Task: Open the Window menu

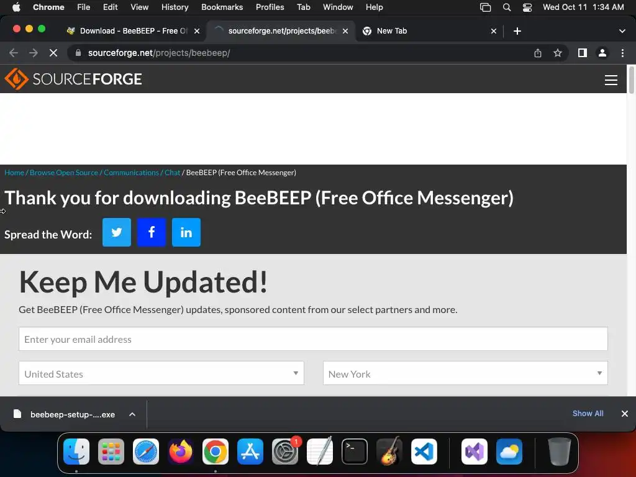Action: 338,7
